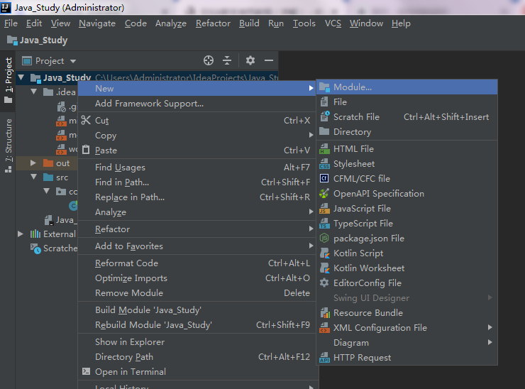
Task: Select Remove Module entry
Action: coord(198,293)
